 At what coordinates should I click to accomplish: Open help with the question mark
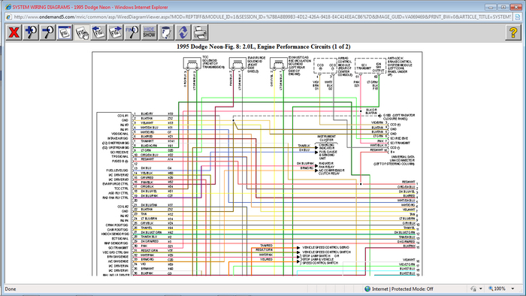[x=513, y=32]
